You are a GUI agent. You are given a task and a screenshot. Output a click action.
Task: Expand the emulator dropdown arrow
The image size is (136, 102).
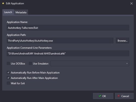pos(127,64)
